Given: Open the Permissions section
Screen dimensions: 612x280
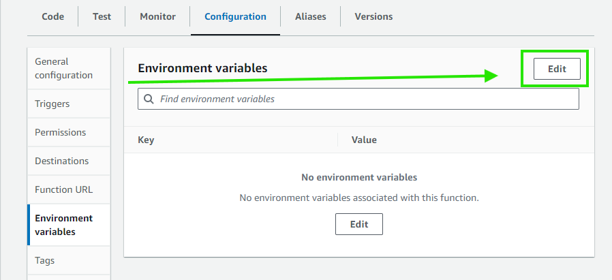Looking at the screenshot, I should click(61, 132).
